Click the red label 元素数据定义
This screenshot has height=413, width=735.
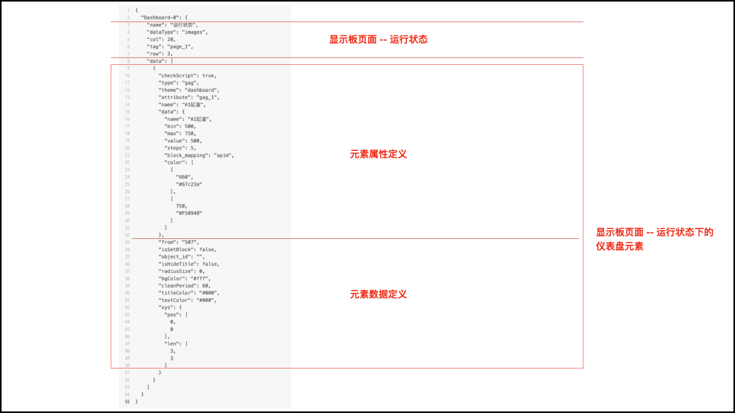(378, 294)
